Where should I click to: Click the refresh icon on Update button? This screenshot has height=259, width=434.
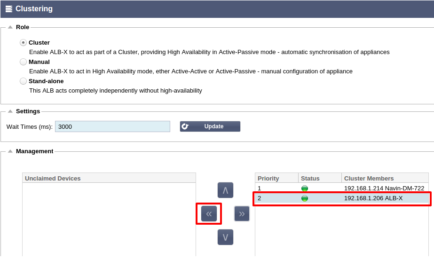click(185, 126)
